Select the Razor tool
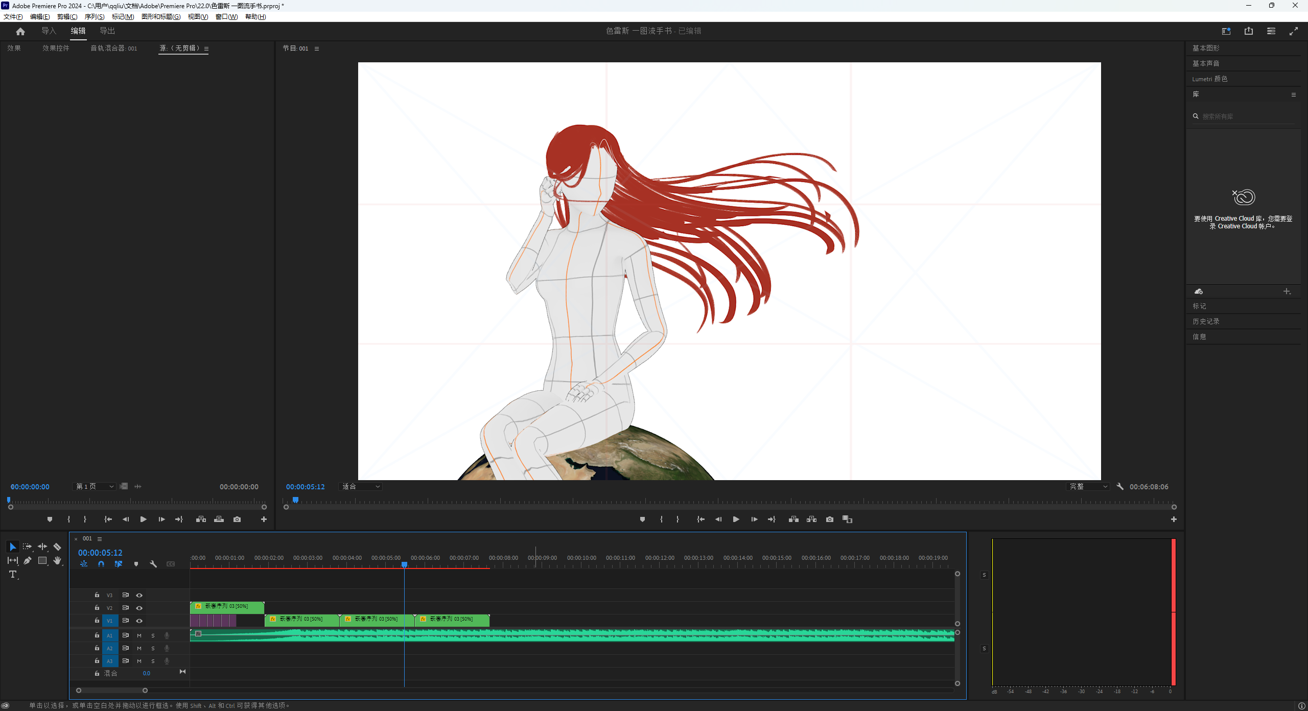The image size is (1308, 711). pyautogui.click(x=57, y=547)
